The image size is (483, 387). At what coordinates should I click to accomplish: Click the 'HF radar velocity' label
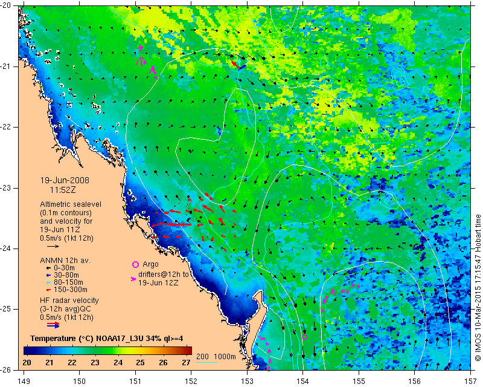[x=69, y=301]
